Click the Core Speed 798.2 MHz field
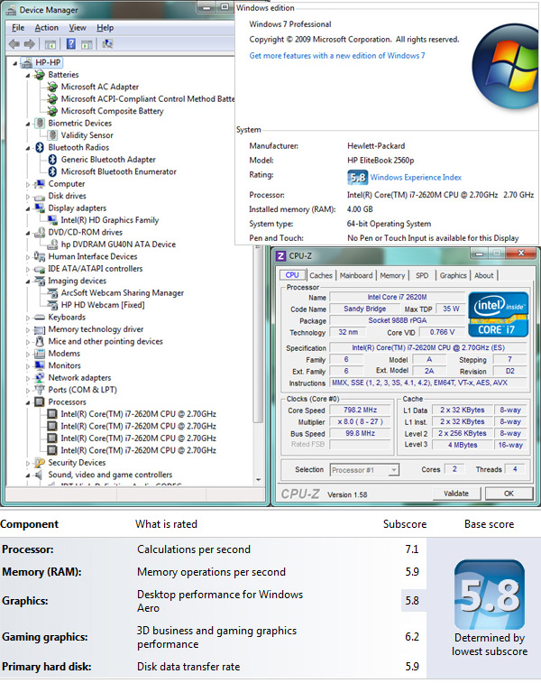This screenshot has width=541, height=683. [x=361, y=411]
